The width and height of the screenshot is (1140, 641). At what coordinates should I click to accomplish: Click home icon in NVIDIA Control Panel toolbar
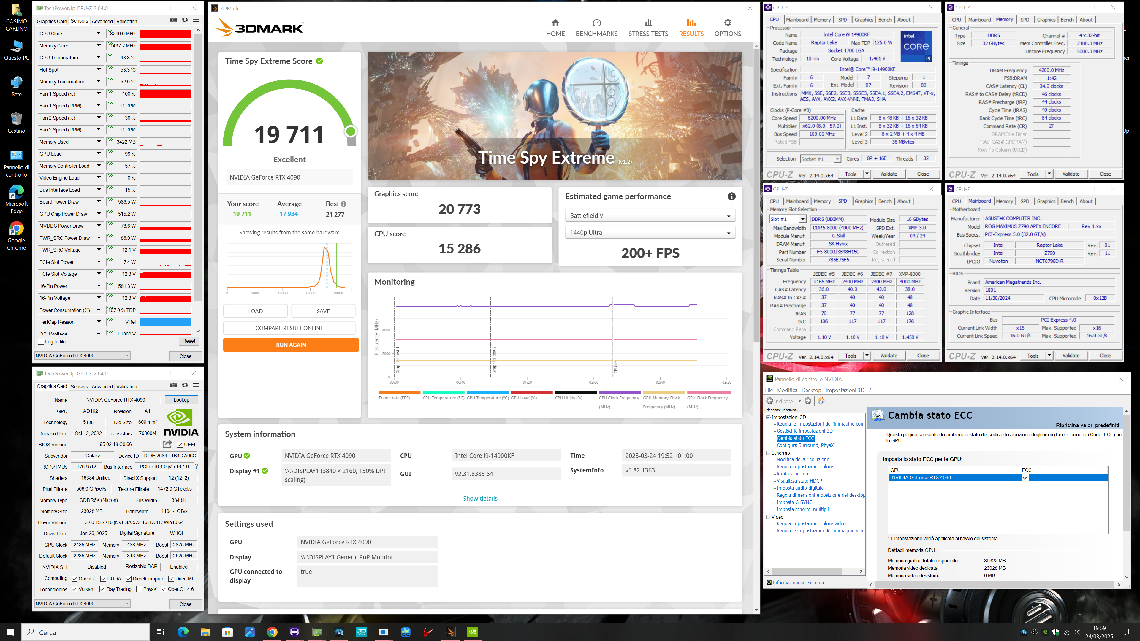point(821,401)
